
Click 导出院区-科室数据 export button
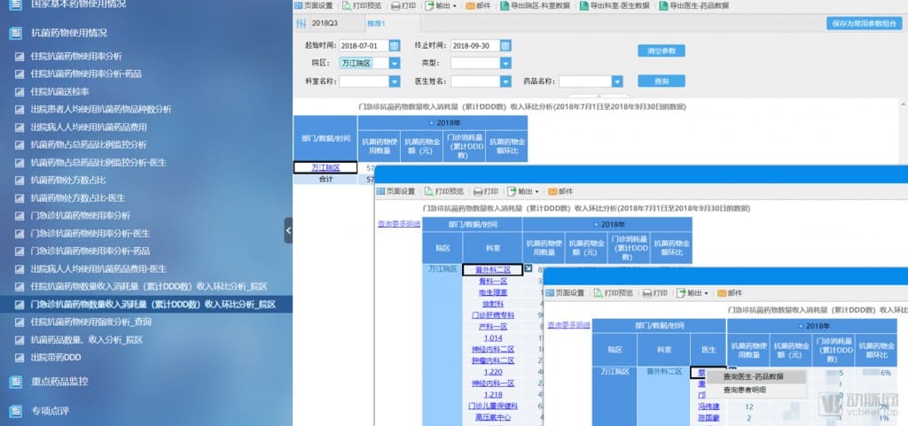click(x=535, y=5)
